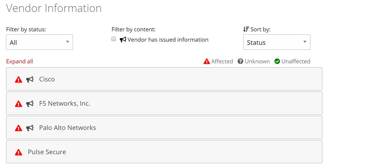Click the megaphone icon next to Palo Alto Networks
The image size is (377, 164).
(30, 128)
